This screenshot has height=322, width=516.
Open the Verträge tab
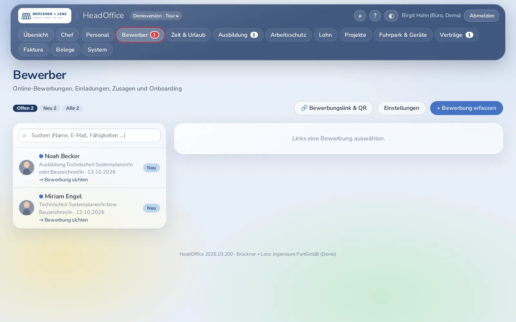[x=456, y=35]
